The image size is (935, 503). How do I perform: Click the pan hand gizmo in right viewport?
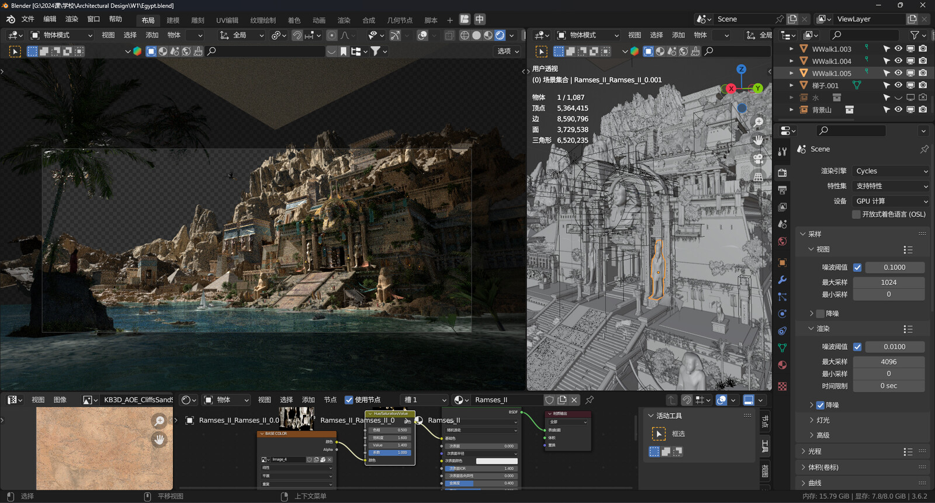pyautogui.click(x=759, y=140)
